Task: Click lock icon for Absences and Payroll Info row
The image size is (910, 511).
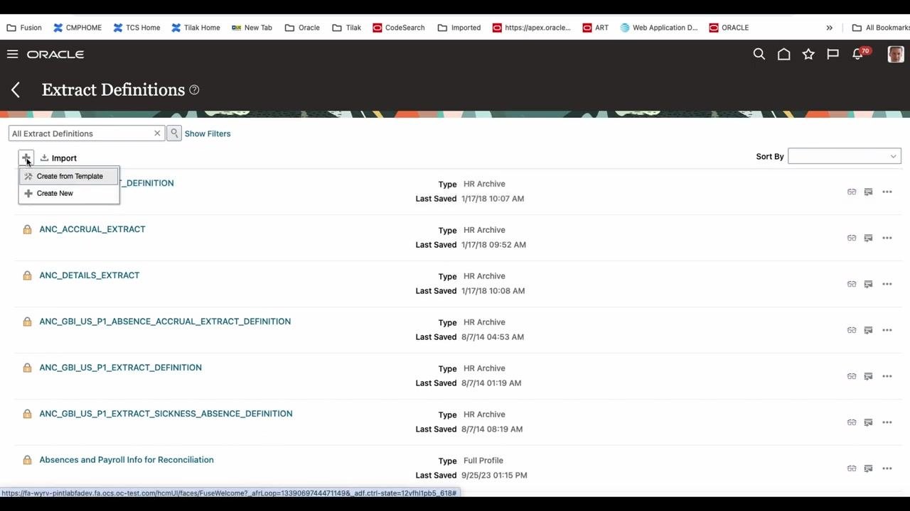Action: coord(27,460)
